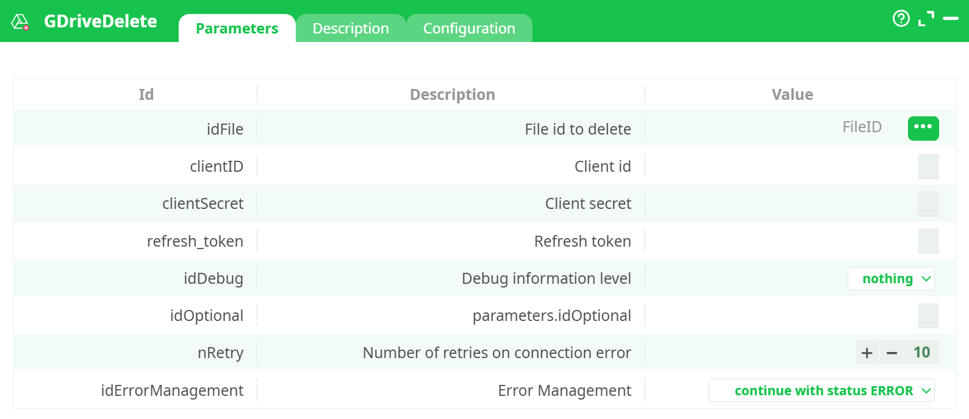The width and height of the screenshot is (969, 419).
Task: Click the FileID value field
Action: [x=862, y=127]
